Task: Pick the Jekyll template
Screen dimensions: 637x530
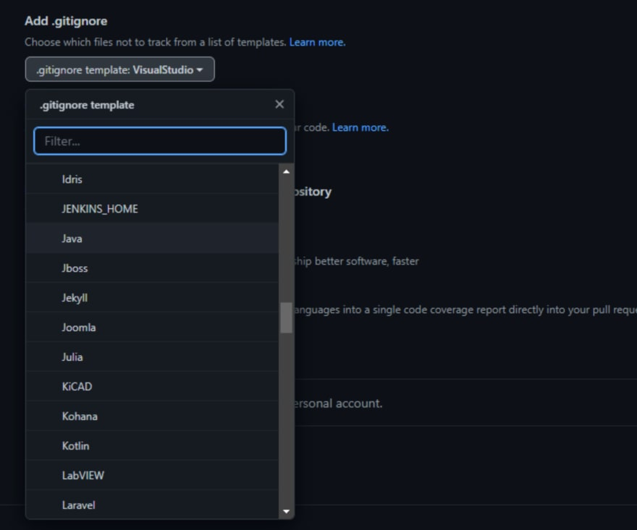Action: (152, 297)
